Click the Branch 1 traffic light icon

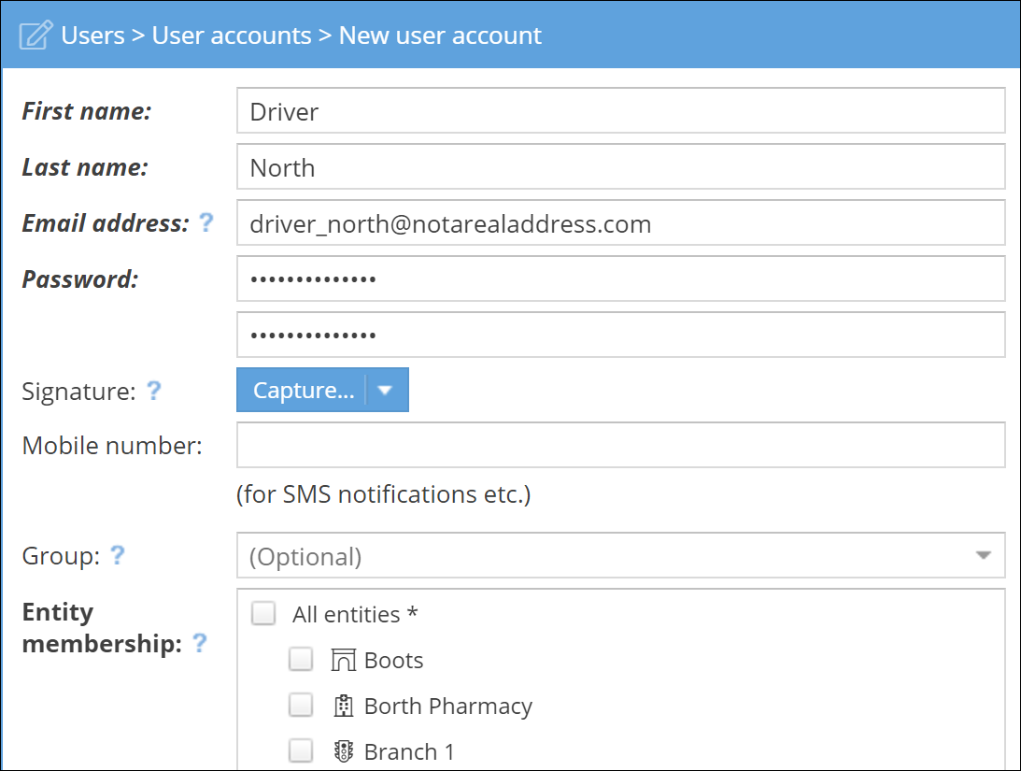(x=345, y=751)
